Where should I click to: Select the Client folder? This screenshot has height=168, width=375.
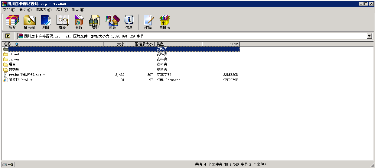pyautogui.click(x=14, y=54)
